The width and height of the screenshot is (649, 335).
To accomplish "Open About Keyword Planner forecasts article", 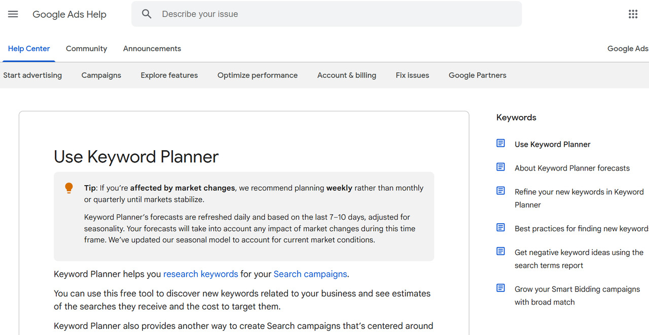I will (572, 168).
